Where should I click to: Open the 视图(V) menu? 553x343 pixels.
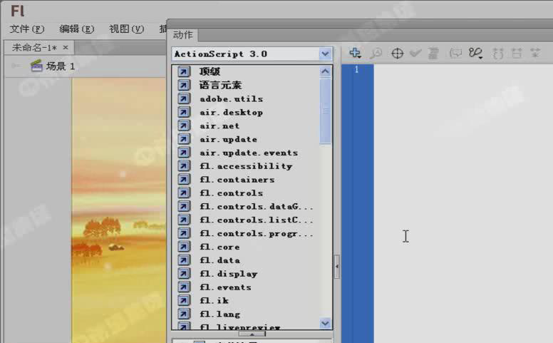tap(126, 29)
